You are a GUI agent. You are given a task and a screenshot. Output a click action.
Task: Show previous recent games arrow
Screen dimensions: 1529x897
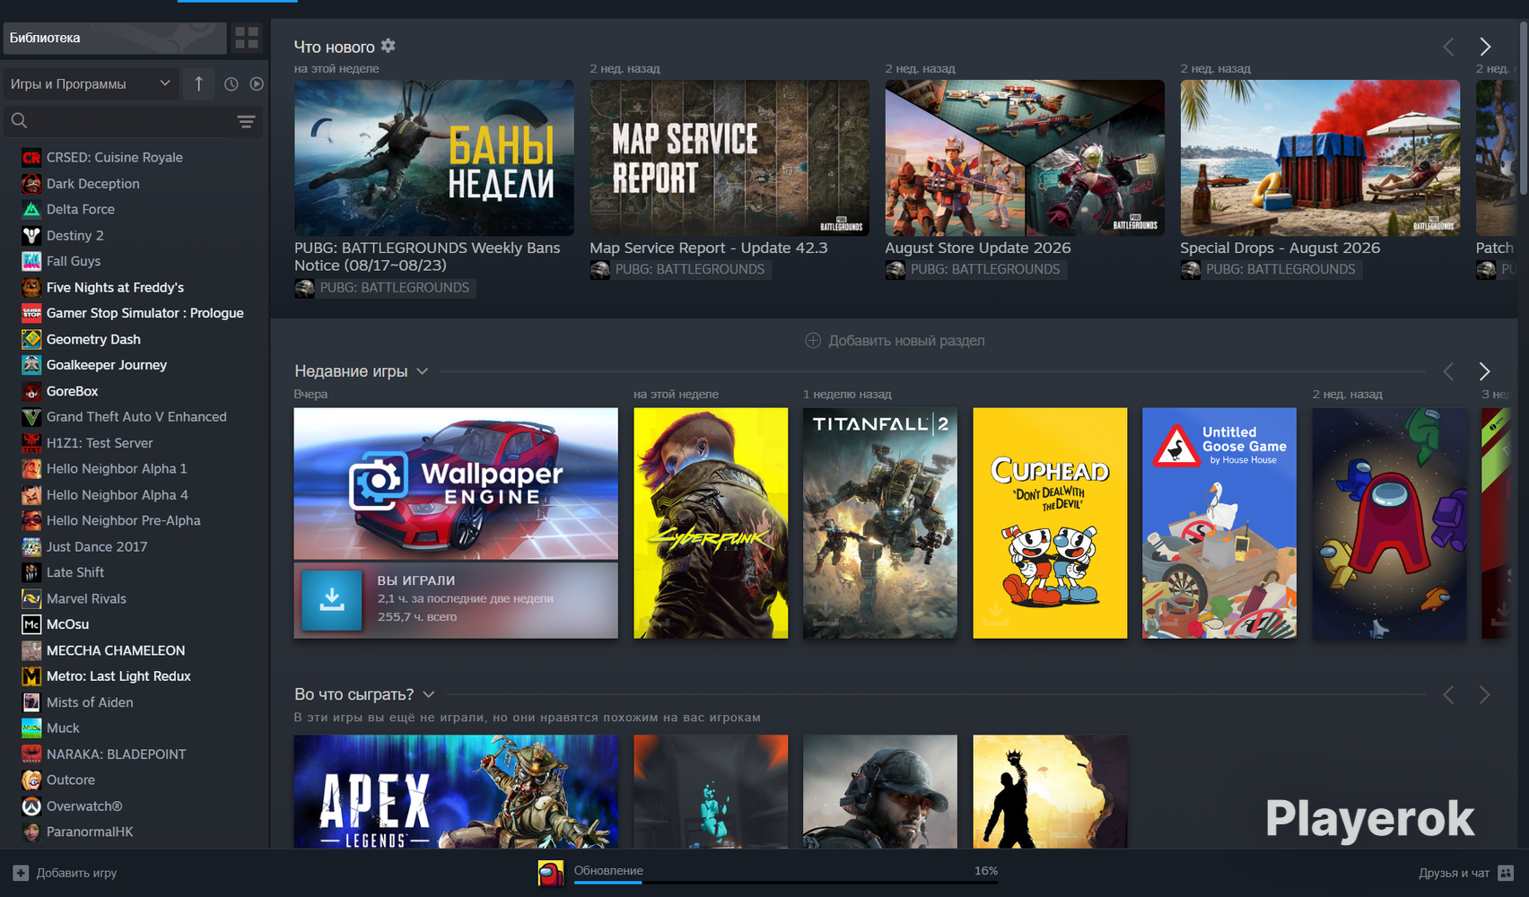1448,371
